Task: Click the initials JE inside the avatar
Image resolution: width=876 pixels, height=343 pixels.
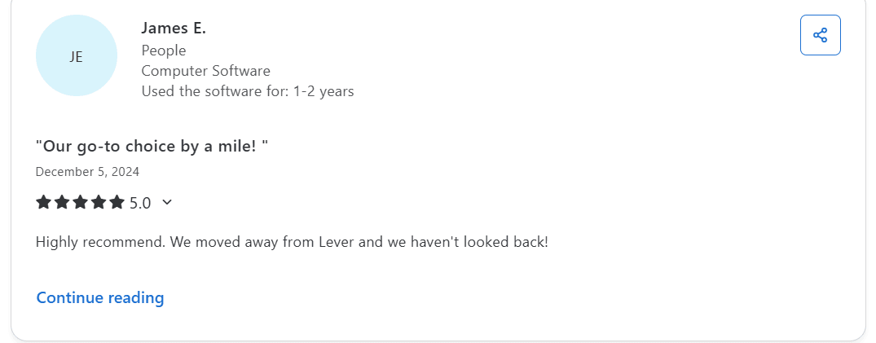Action: point(77,57)
